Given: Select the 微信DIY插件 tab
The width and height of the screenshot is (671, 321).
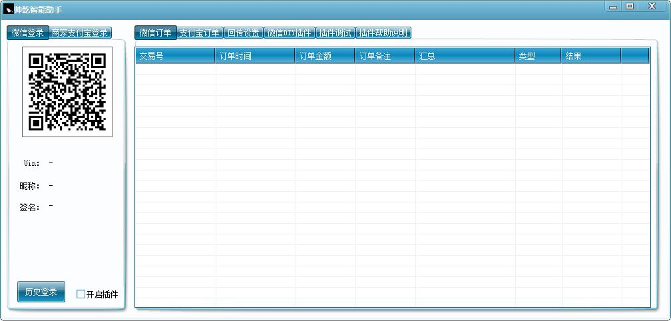Looking at the screenshot, I should click(290, 33).
